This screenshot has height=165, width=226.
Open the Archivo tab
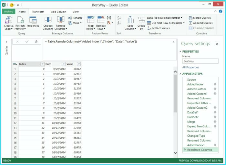9,12
